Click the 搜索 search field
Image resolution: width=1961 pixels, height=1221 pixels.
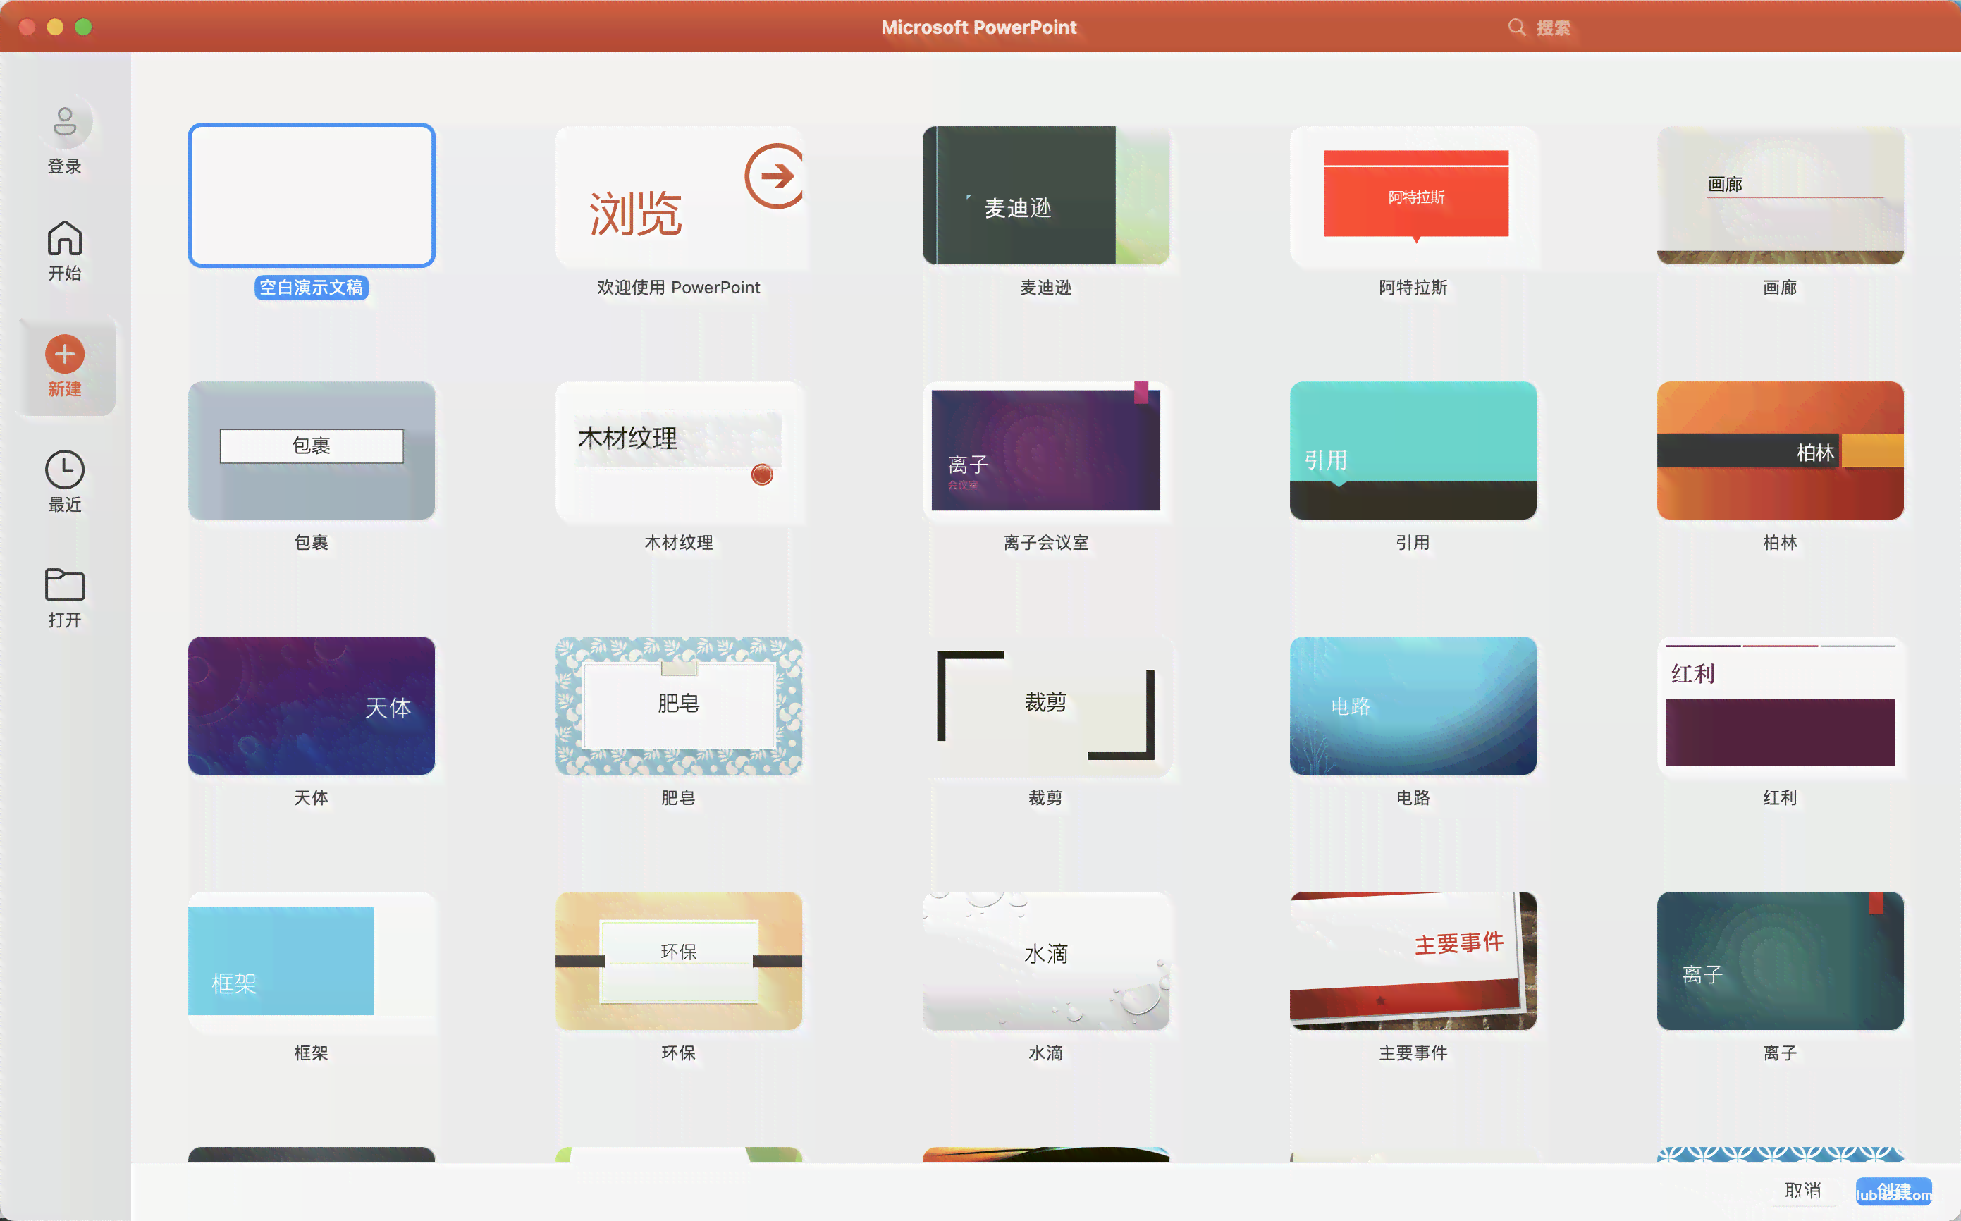point(1552,27)
